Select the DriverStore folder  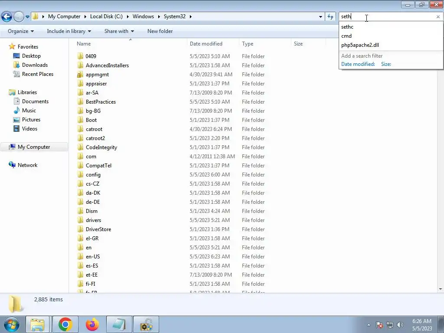click(x=98, y=229)
